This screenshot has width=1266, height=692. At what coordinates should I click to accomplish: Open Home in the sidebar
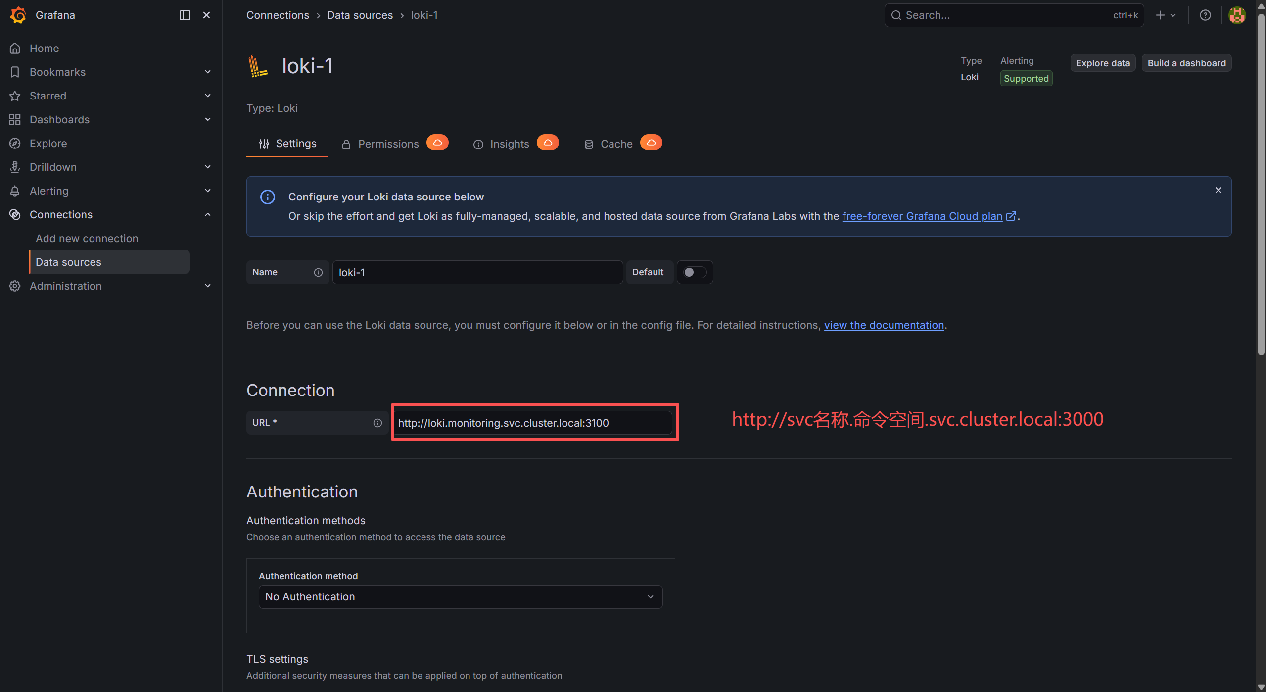(44, 48)
